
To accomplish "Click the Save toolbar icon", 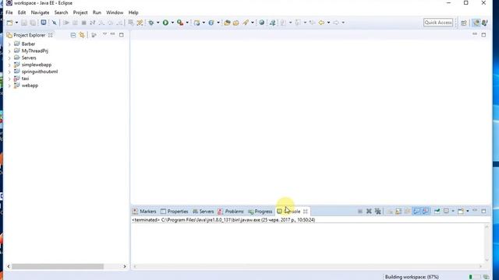I will point(24,23).
